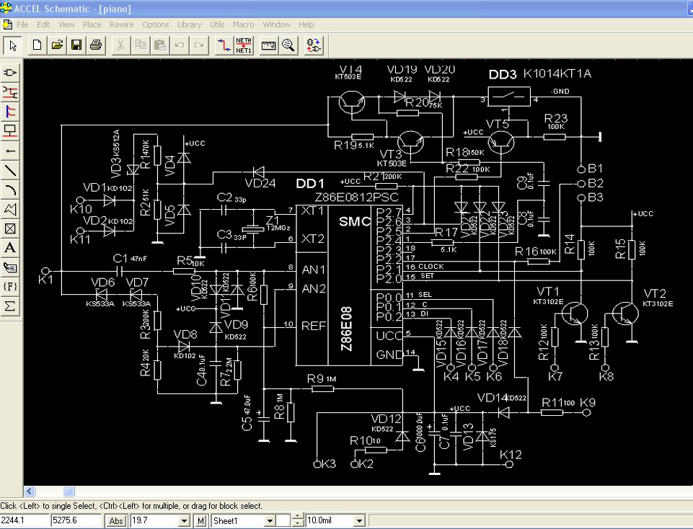This screenshot has width=693, height=529.
Task: Toggle the Abs coordinate mode button
Action: [x=115, y=520]
